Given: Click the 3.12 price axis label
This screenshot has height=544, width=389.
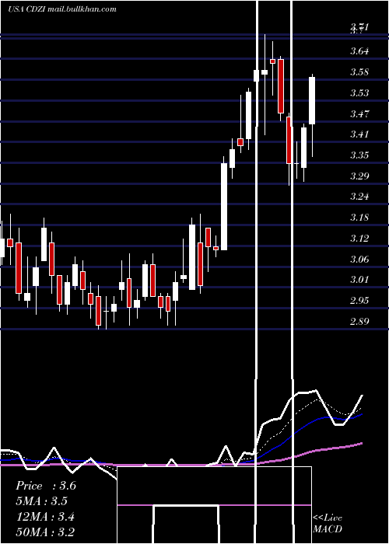Looking at the screenshot, I should (x=359, y=239).
